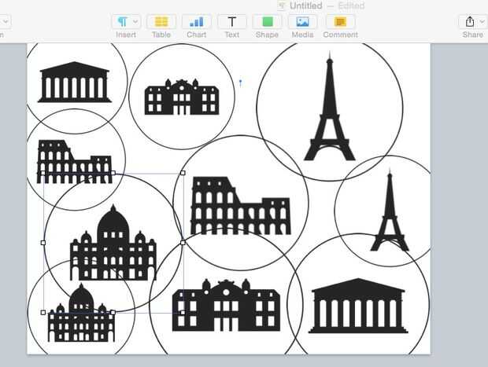Add a Table to the document
The width and height of the screenshot is (488, 367).
(x=161, y=22)
